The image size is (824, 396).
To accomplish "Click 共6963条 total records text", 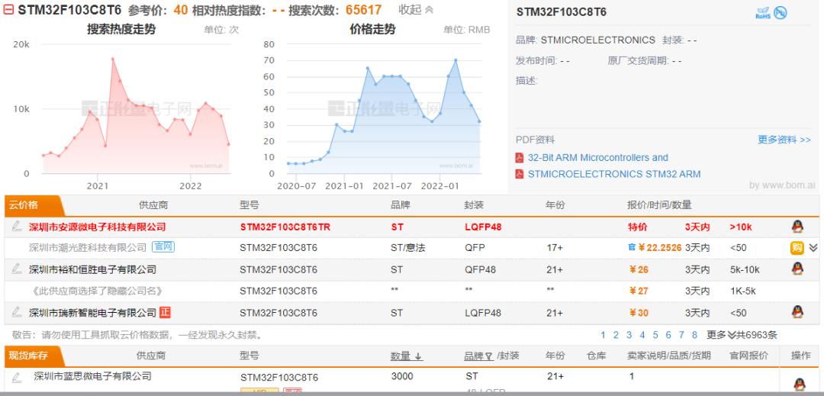I will click(x=757, y=334).
